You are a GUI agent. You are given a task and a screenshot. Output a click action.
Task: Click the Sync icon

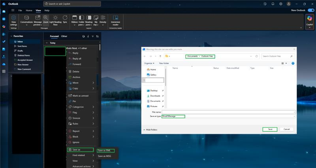(65, 19)
